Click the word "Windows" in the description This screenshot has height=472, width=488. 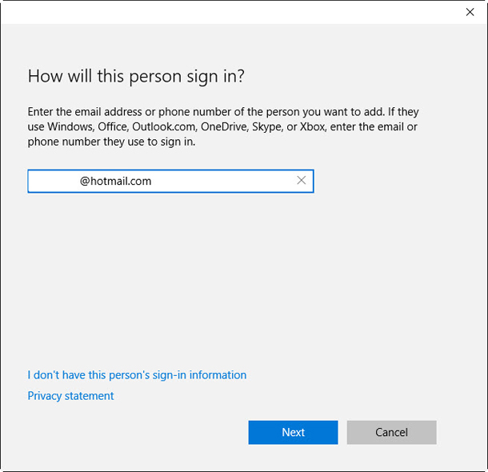(x=70, y=127)
